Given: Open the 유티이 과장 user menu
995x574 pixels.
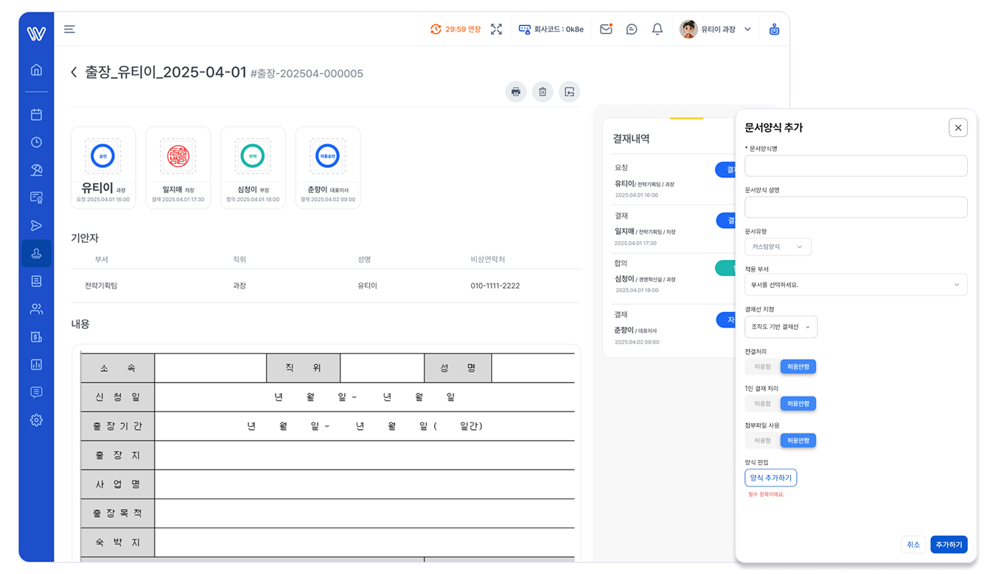Looking at the screenshot, I should (716, 29).
